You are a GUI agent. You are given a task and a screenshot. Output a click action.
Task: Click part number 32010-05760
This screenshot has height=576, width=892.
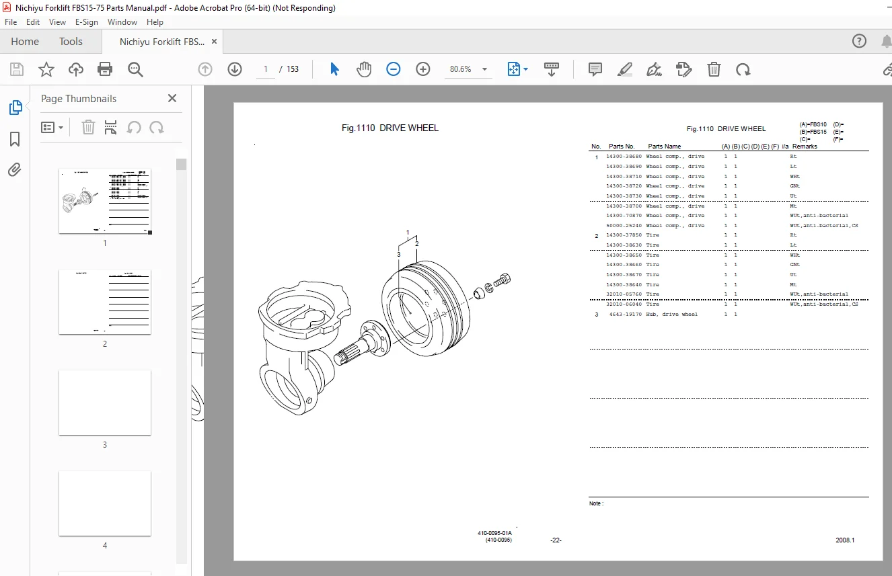click(x=624, y=294)
